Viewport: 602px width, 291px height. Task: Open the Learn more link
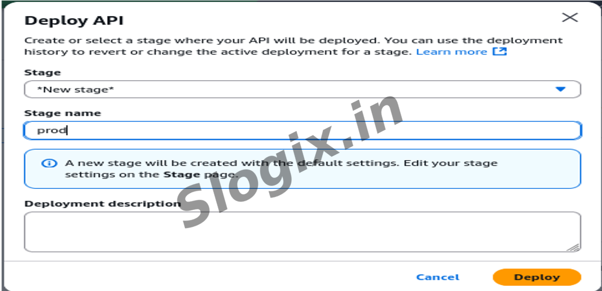pyautogui.click(x=451, y=52)
